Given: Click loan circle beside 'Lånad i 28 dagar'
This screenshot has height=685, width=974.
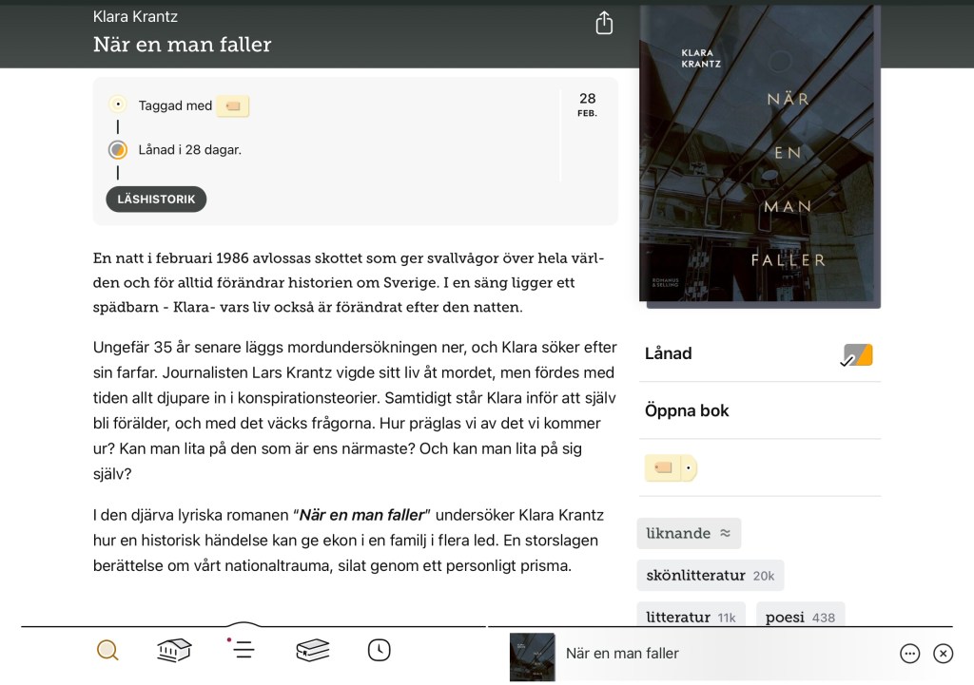Looking at the screenshot, I should (118, 149).
